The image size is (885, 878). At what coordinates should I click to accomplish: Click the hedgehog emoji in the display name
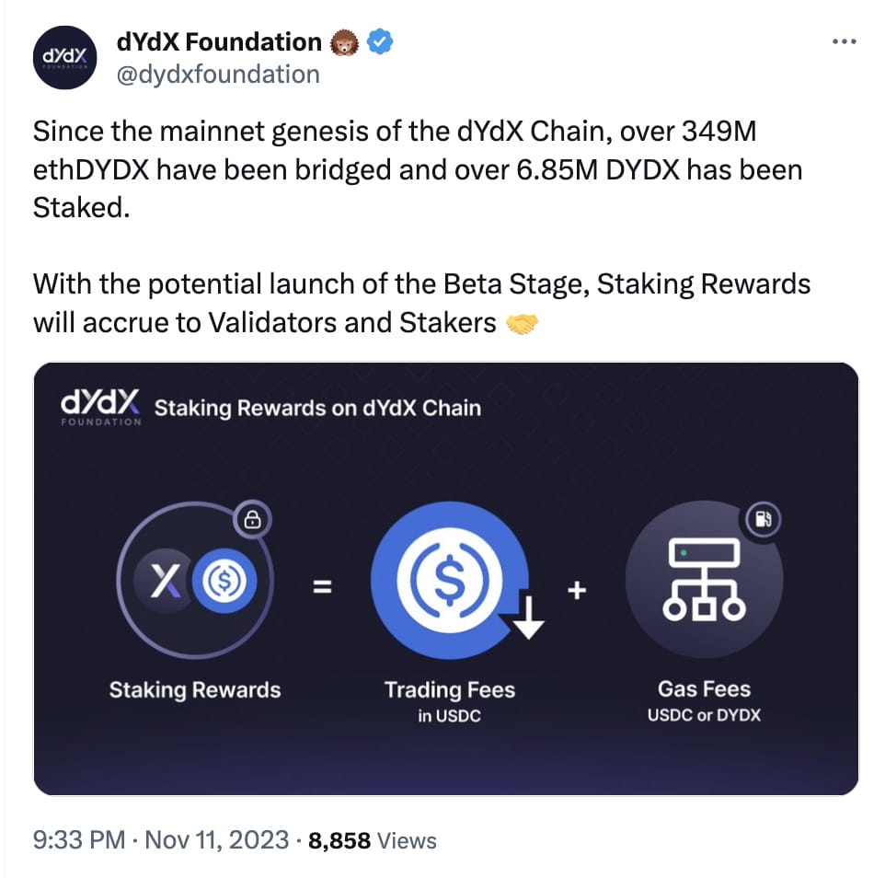(x=343, y=41)
